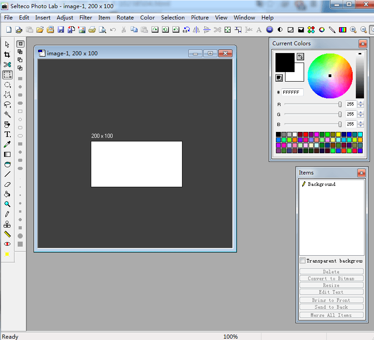The image size is (374, 340).
Task: Decrease the B value with down arrow
Action: (360, 126)
